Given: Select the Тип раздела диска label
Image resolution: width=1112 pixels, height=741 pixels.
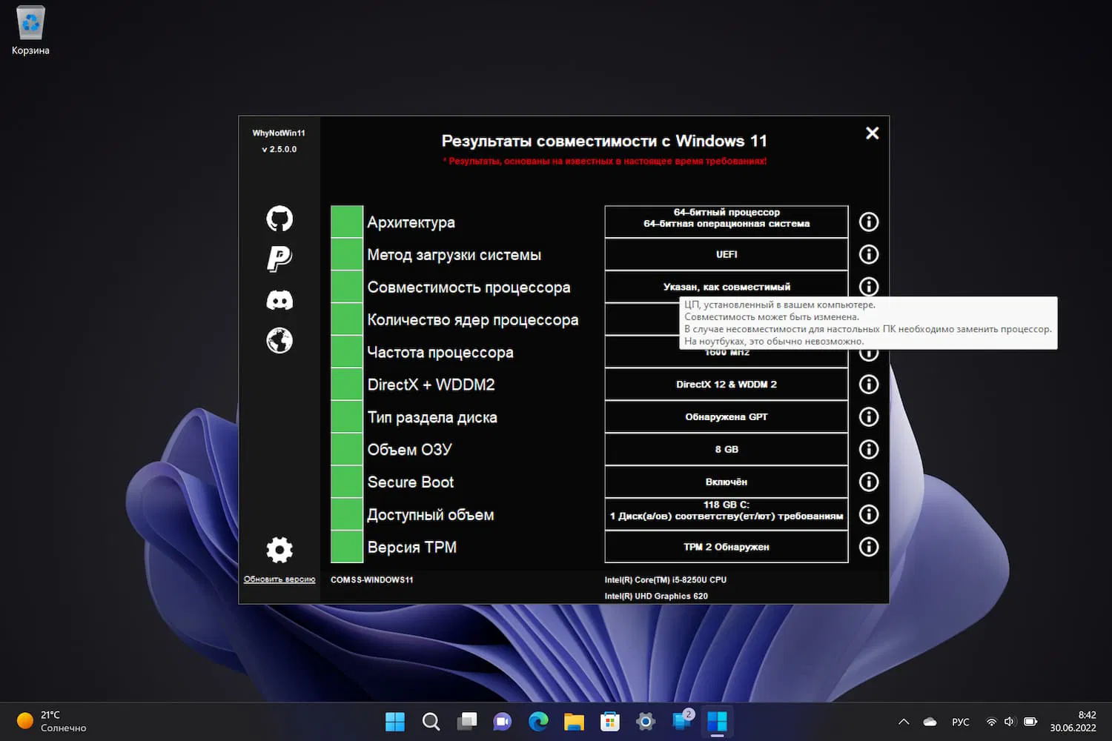Looking at the screenshot, I should pos(432,417).
